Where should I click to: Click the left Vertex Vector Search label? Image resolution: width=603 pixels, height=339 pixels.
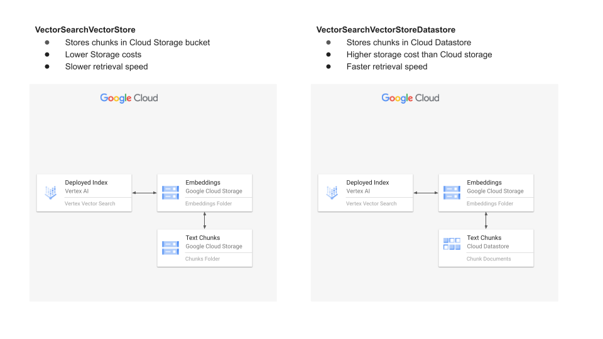(x=90, y=203)
